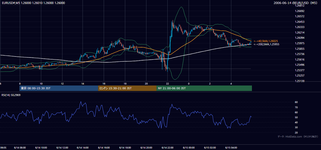
Task: Select the NY 21:00-06:00 JST session bar
Action: pyautogui.click(x=204, y=88)
